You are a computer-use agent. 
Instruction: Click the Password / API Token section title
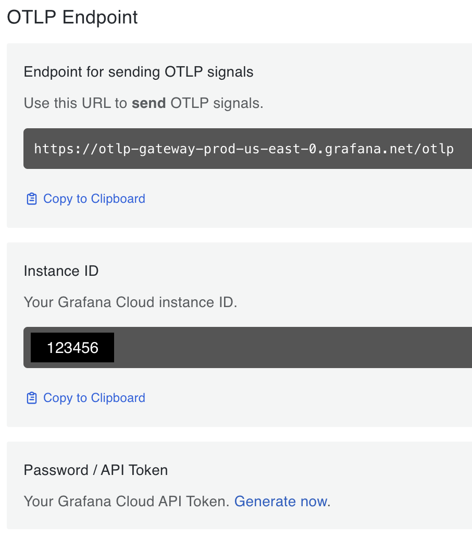(96, 470)
